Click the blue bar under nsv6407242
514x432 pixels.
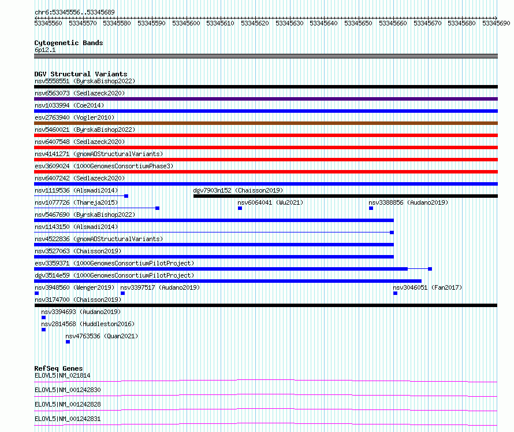(x=266, y=184)
